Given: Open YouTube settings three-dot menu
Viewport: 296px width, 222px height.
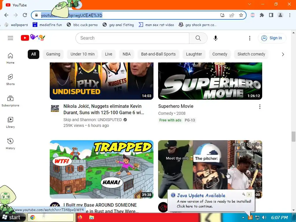Looking at the screenshot, I should [249, 38].
